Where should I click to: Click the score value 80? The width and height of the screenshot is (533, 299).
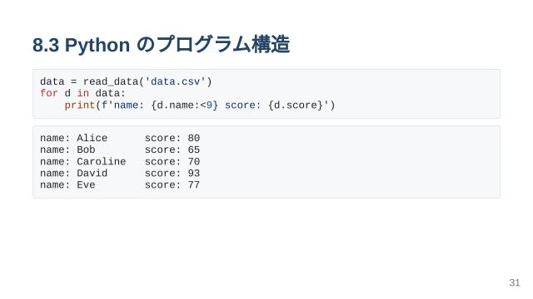(x=194, y=138)
